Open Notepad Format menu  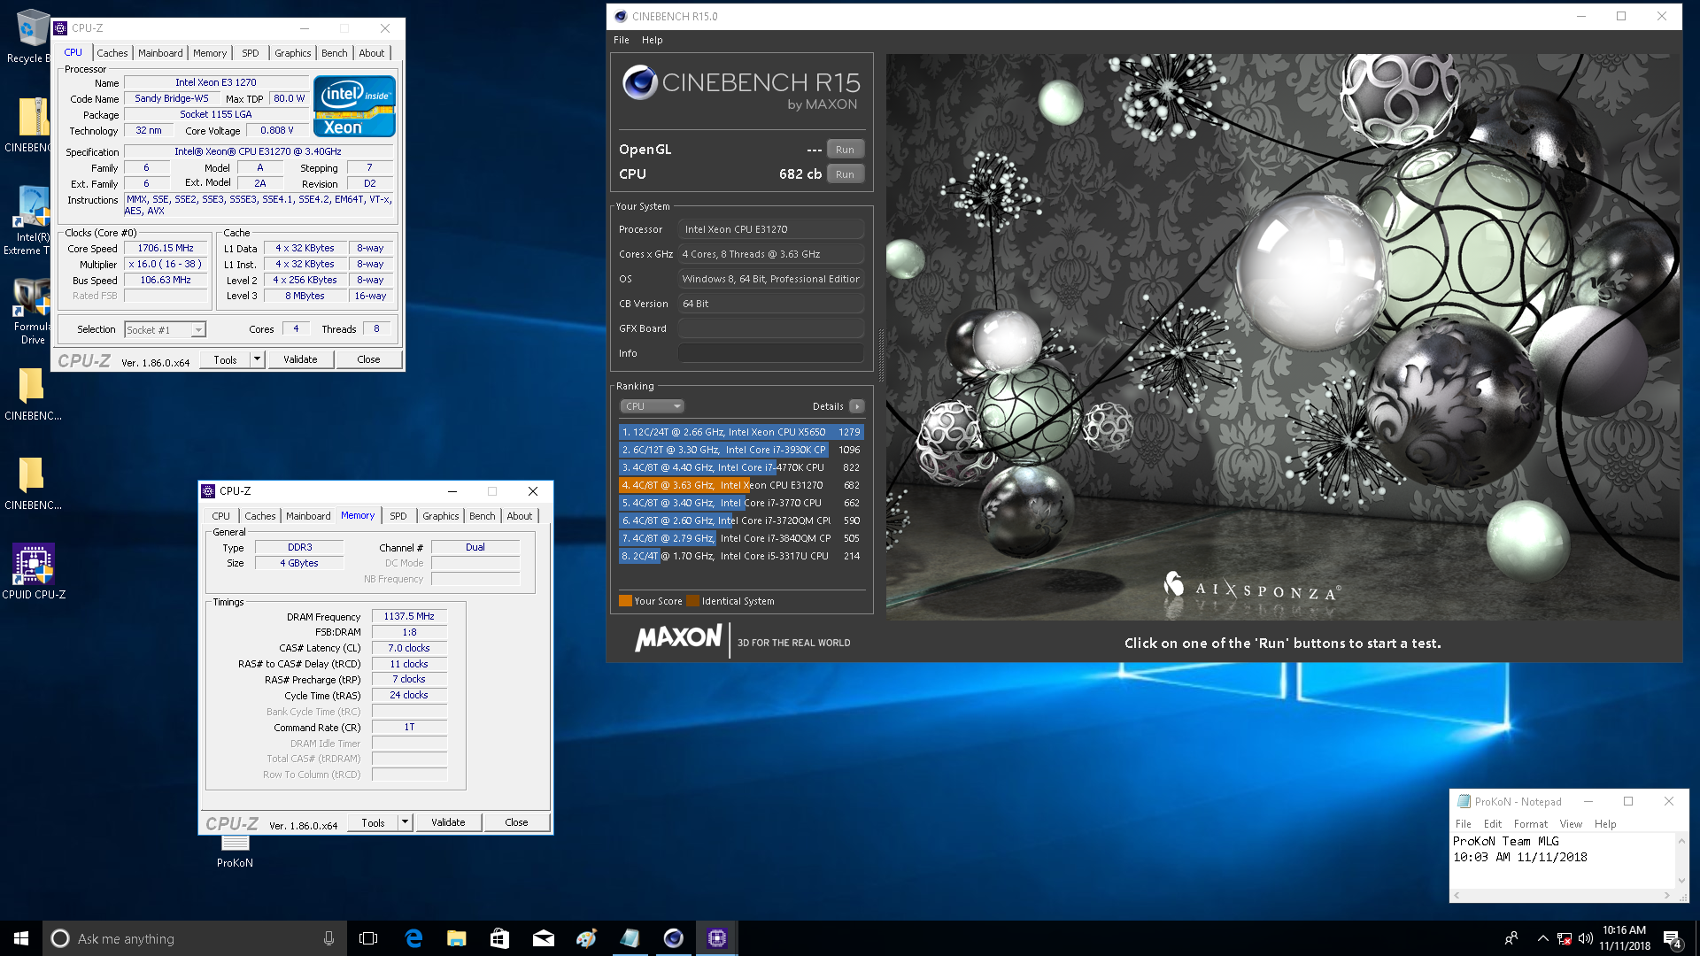(1531, 824)
